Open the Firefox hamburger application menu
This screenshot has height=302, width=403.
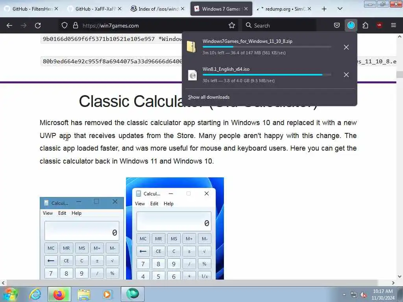click(x=394, y=25)
